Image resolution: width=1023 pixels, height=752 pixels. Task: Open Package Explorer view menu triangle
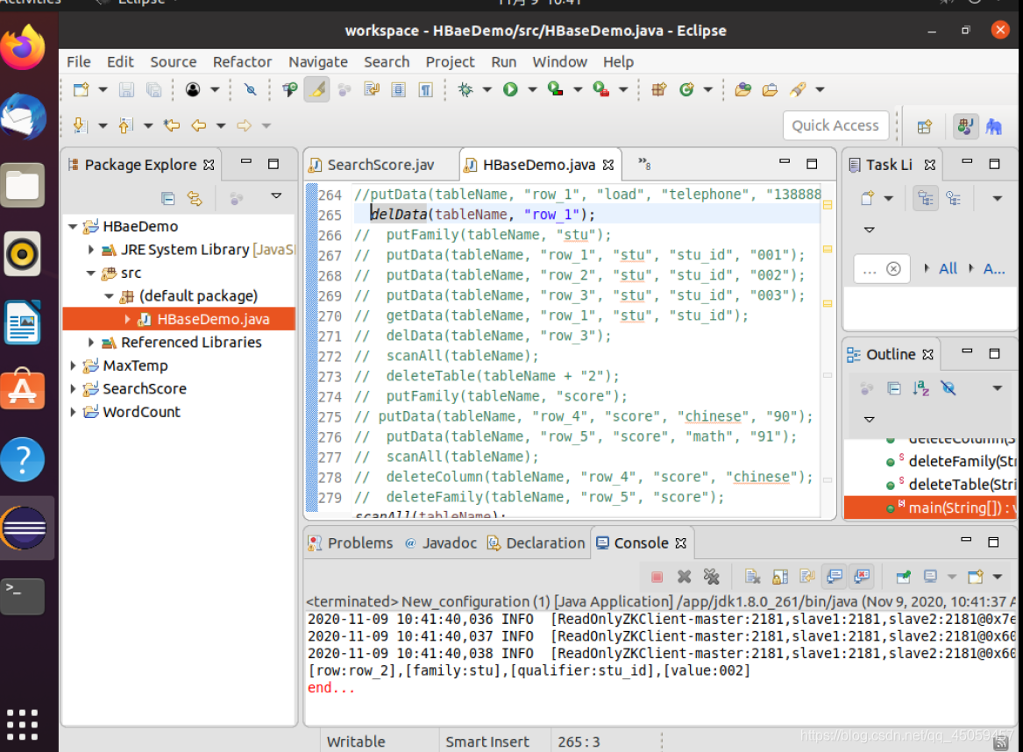pyautogui.click(x=276, y=195)
